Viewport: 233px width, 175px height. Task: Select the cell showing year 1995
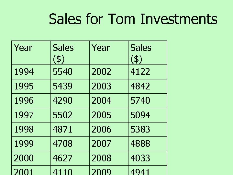24,86
